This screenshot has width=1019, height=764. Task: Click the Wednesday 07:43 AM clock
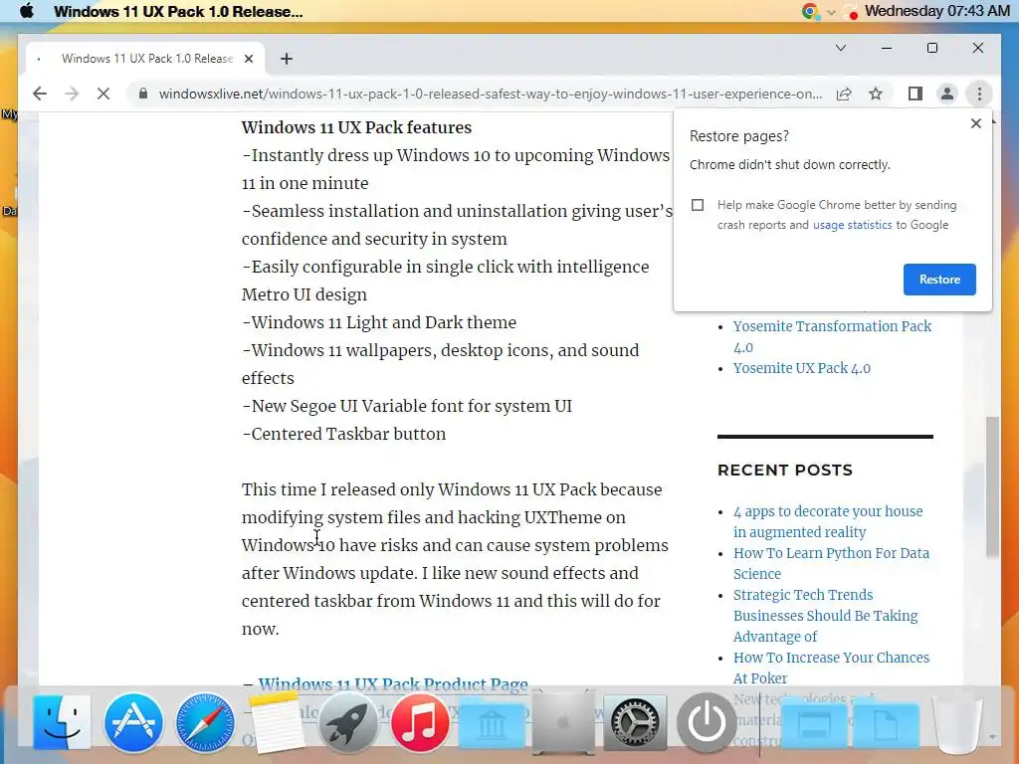point(937,11)
